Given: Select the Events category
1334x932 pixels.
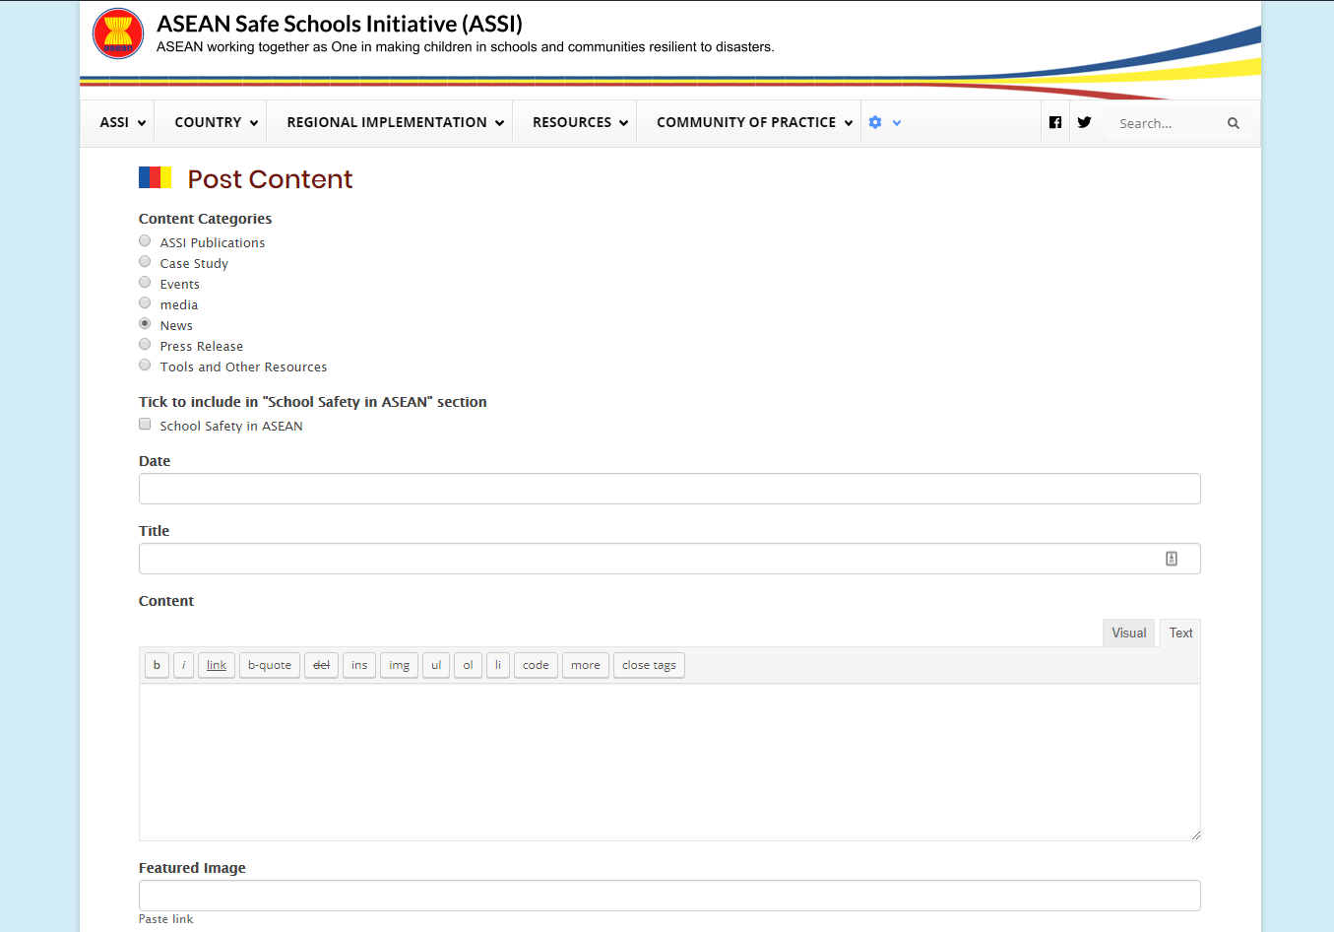Looking at the screenshot, I should [x=145, y=283].
